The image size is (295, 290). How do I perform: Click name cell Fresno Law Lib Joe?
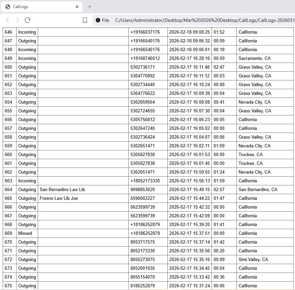[59, 198]
